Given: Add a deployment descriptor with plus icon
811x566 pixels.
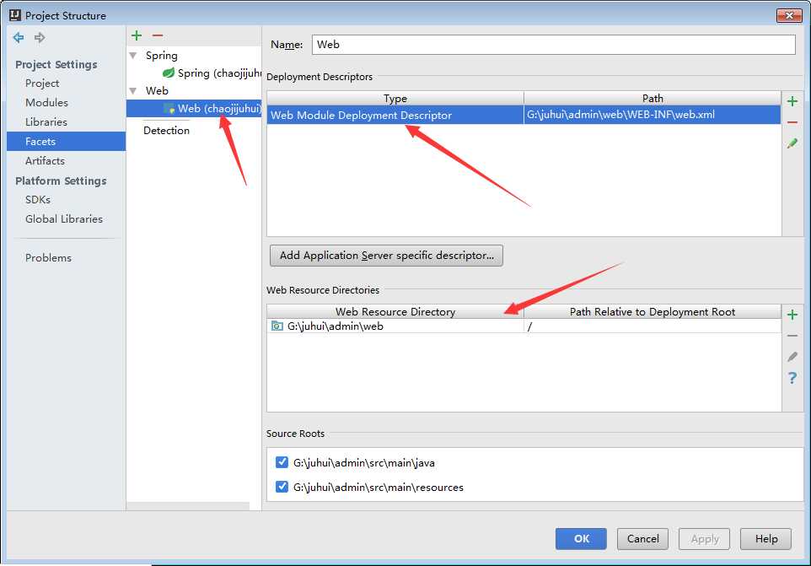Looking at the screenshot, I should click(792, 101).
